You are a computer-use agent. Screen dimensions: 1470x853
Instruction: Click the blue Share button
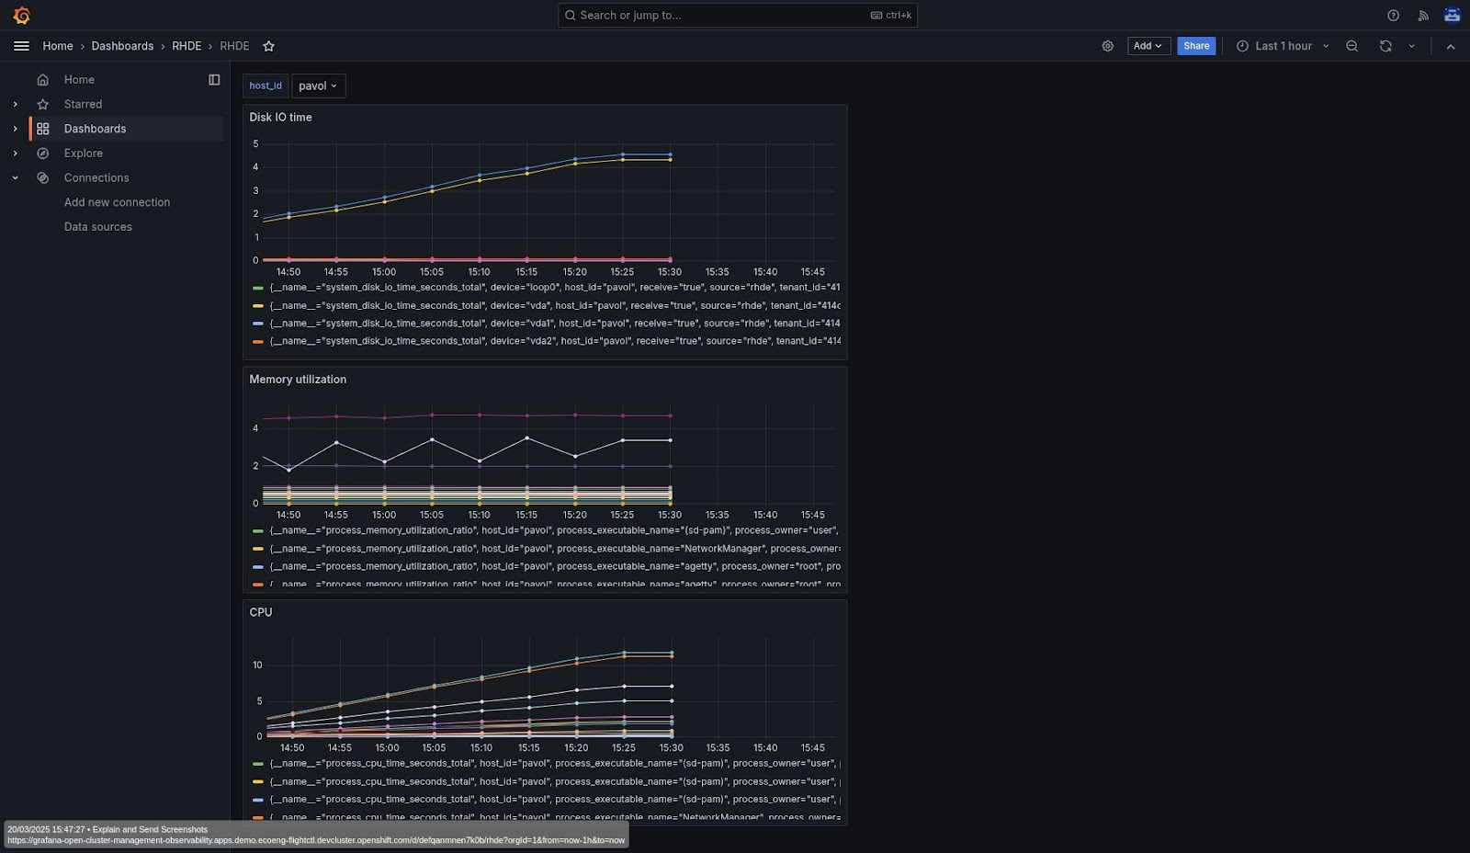[x=1196, y=46]
